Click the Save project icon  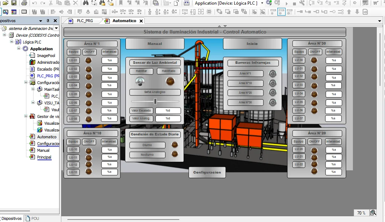click(x=14, y=3)
